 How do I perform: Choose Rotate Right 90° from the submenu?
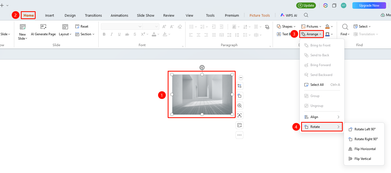(x=363, y=139)
